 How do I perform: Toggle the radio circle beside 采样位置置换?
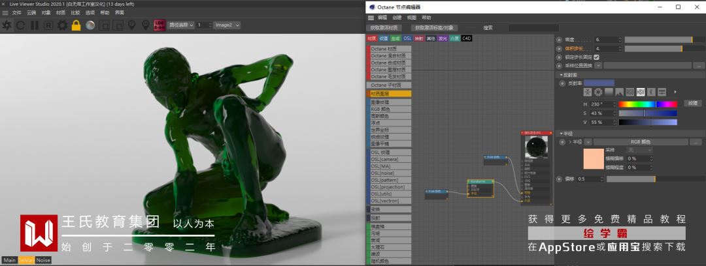point(560,66)
